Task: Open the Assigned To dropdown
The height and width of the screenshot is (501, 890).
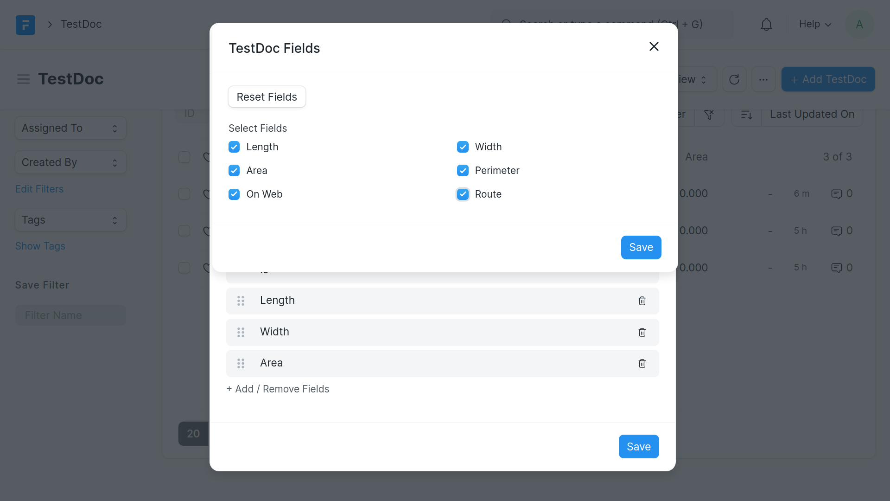Action: pyautogui.click(x=70, y=128)
